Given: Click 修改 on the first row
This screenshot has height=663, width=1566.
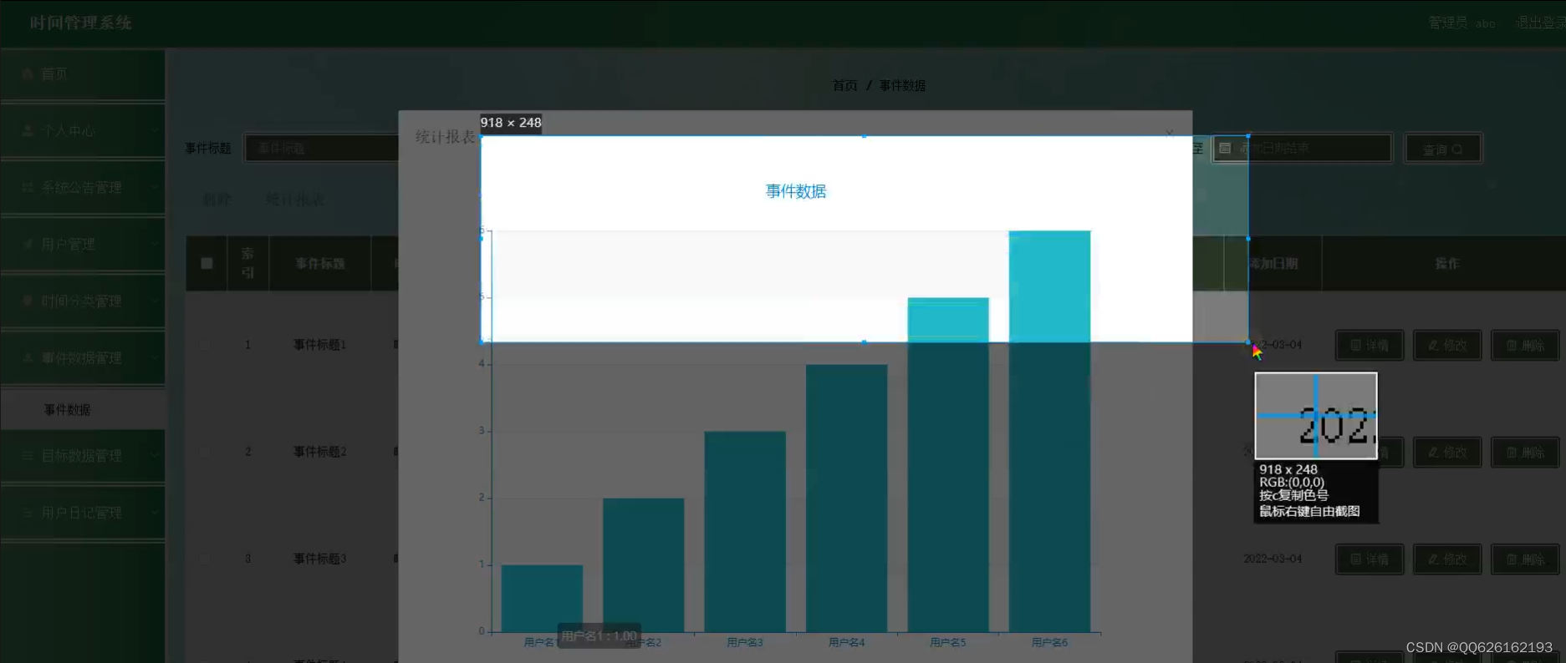Looking at the screenshot, I should (1447, 345).
